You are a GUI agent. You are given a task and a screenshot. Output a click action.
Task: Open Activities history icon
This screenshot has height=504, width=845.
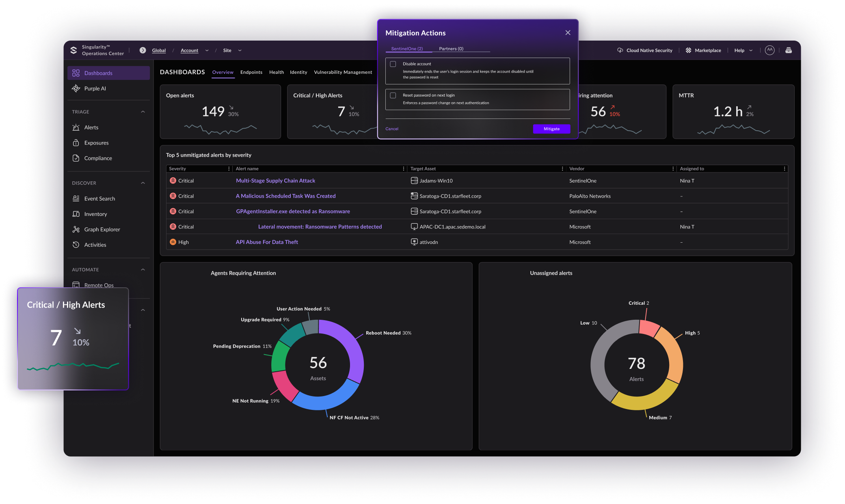pos(76,245)
